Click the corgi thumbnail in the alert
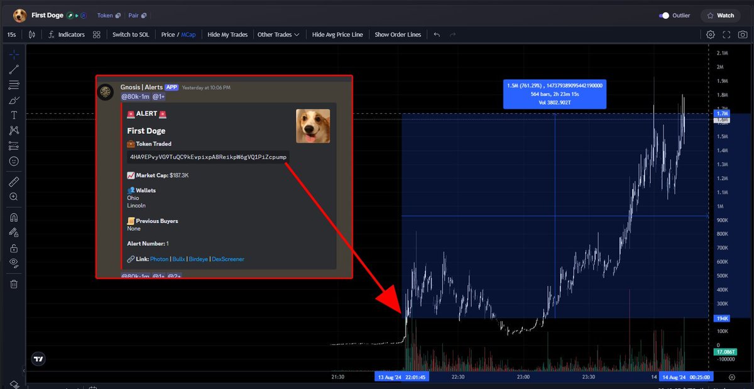This screenshot has width=754, height=389. [x=313, y=126]
